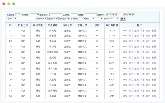Click the 站点名称 column header
The width and height of the screenshot is (165, 103).
53,25
